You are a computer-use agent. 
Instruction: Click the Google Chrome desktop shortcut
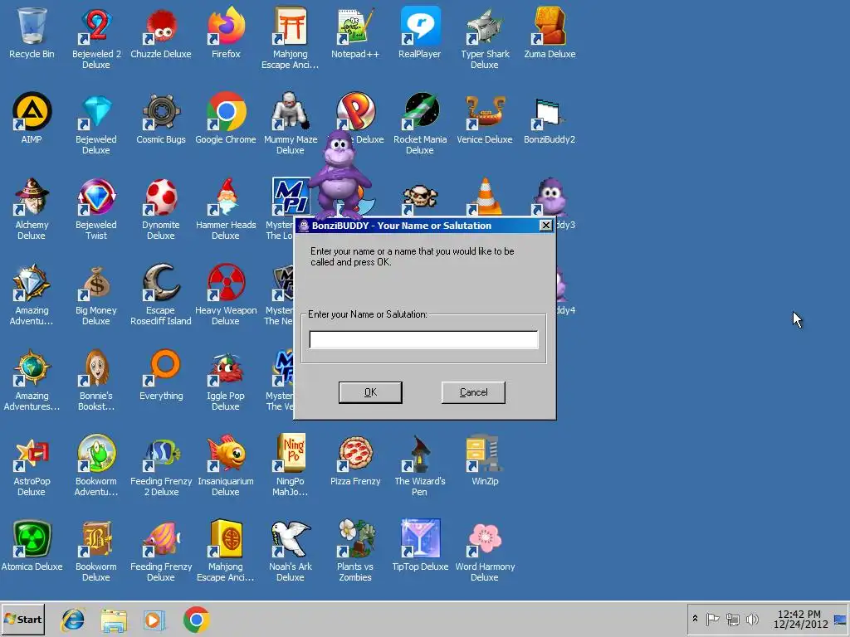[226, 118]
